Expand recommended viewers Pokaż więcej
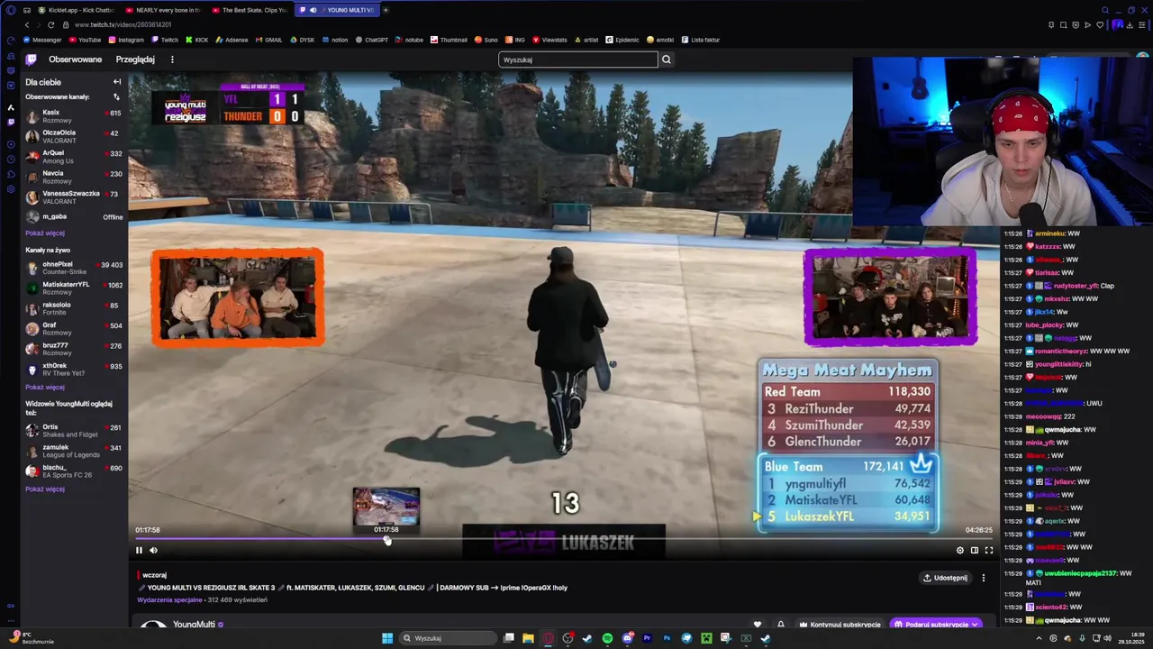1153x649 pixels. [45, 489]
